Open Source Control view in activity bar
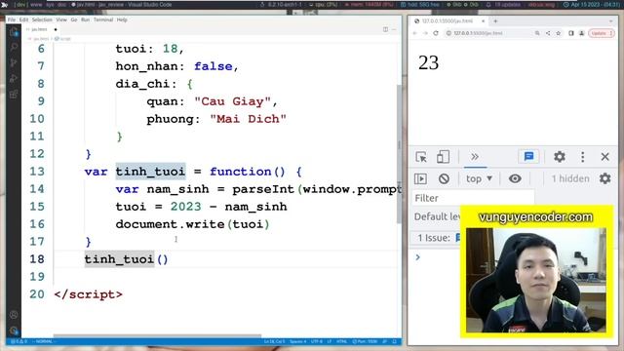Viewport: 624px width, 351px height. click(14, 62)
